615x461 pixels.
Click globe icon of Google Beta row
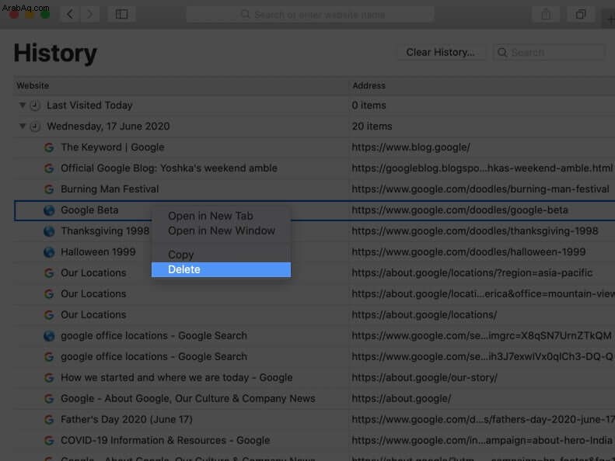(49, 210)
